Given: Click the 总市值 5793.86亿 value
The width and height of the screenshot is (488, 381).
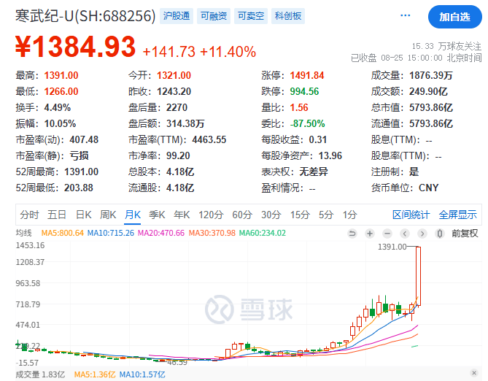Looking at the screenshot, I should [430, 108].
